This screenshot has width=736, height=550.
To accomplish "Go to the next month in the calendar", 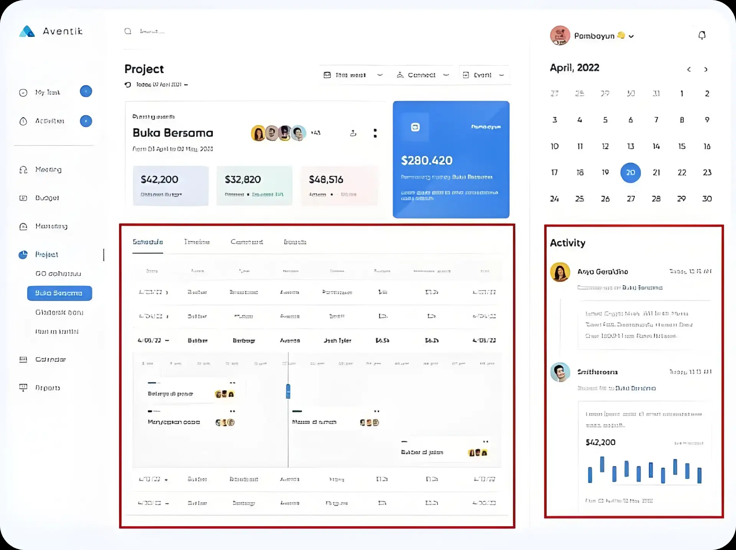I will click(x=706, y=69).
